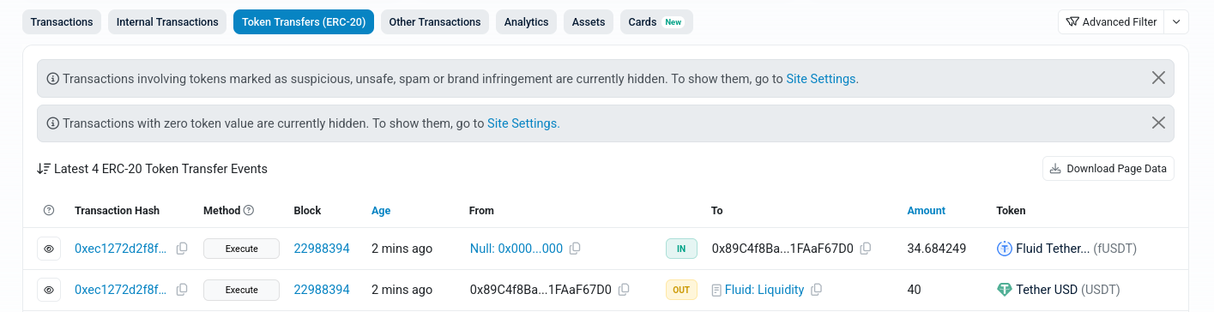The height and width of the screenshot is (312, 1214).
Task: Click the OUT direction badge
Action: [x=681, y=290]
